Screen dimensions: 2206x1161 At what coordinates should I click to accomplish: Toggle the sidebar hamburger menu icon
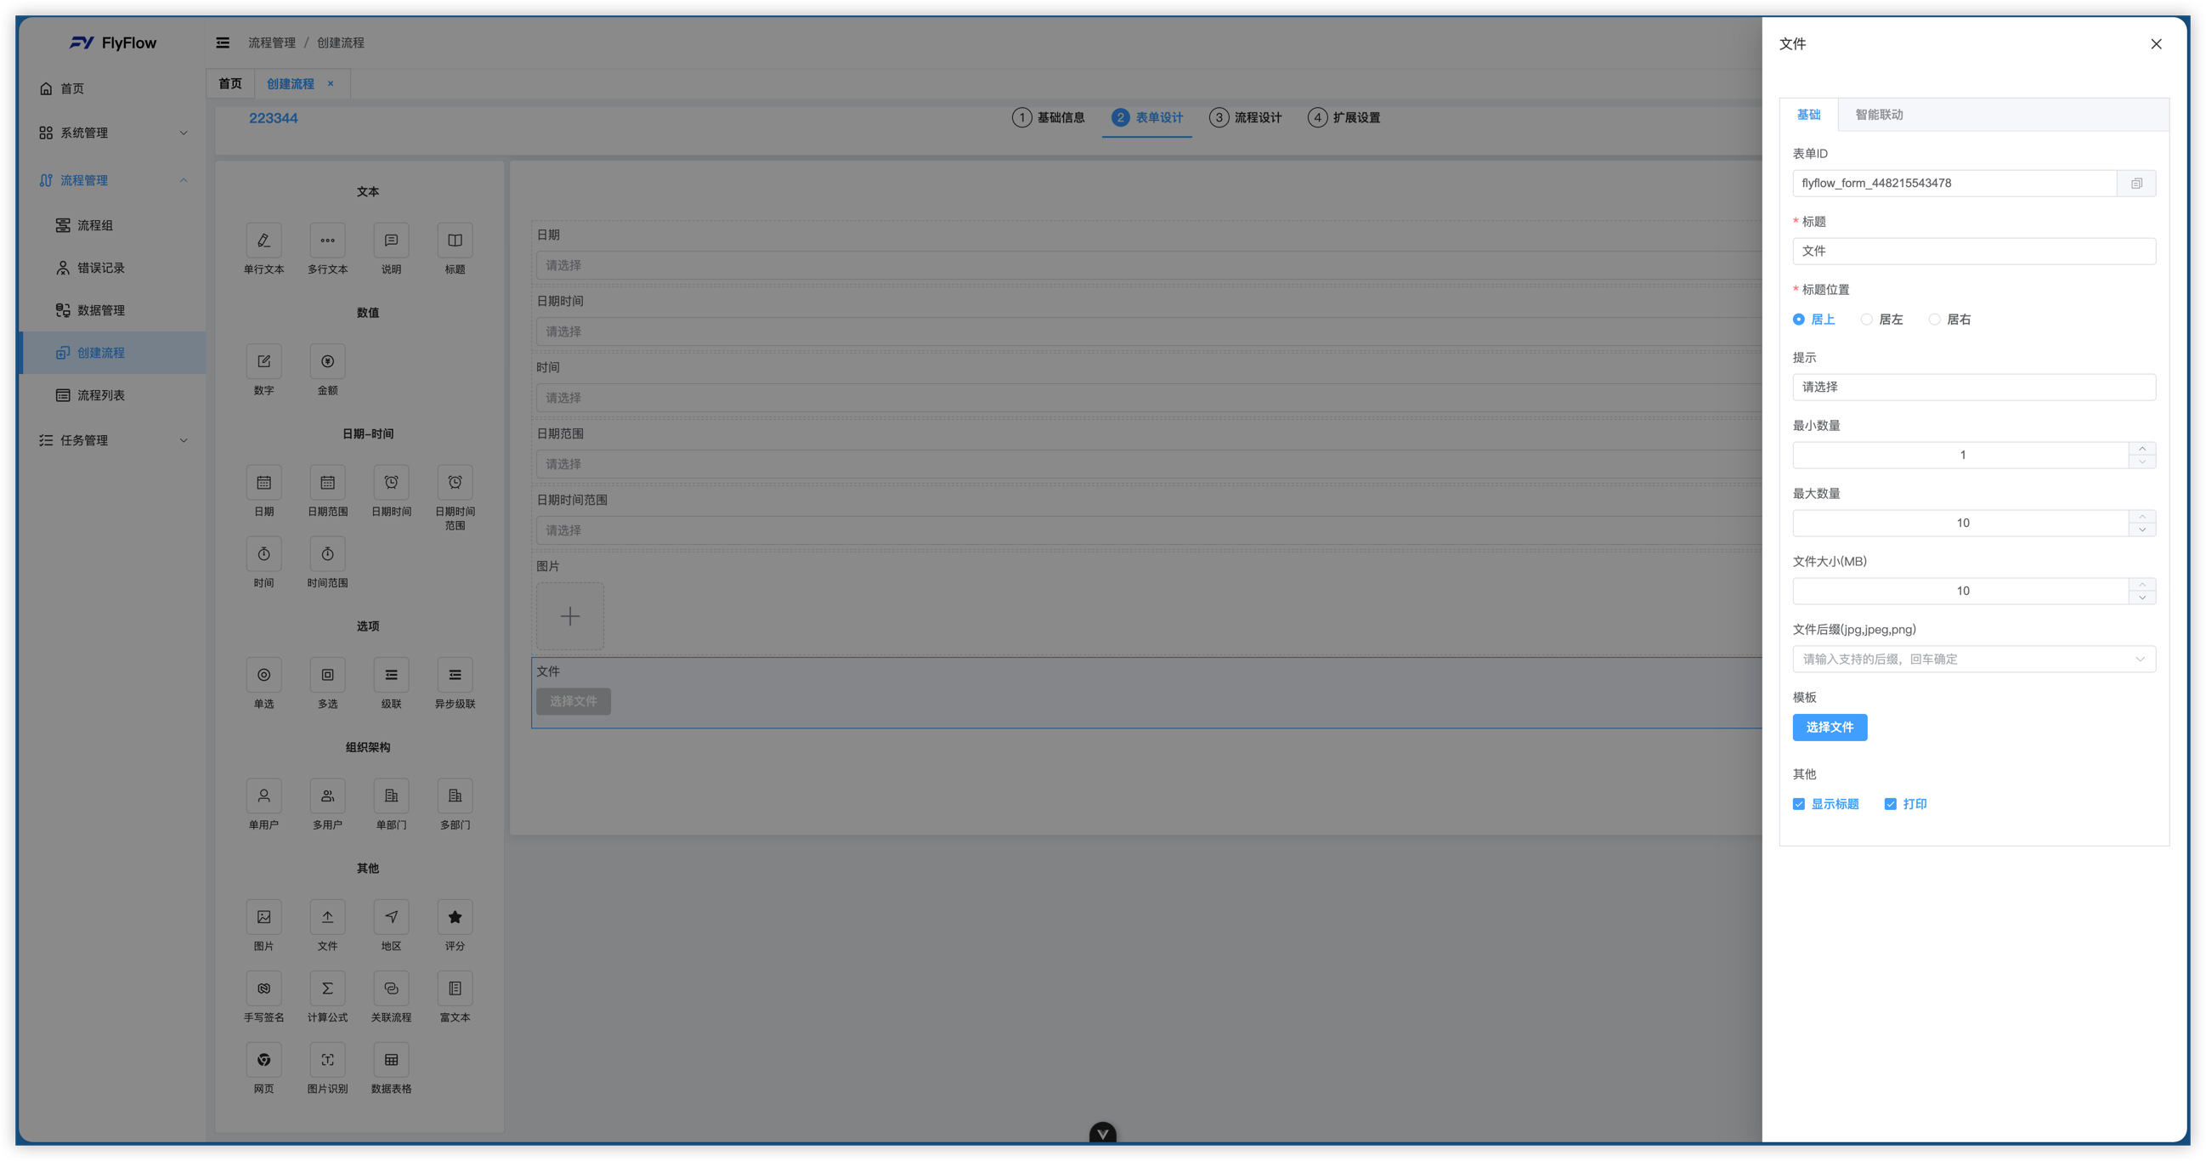click(223, 42)
